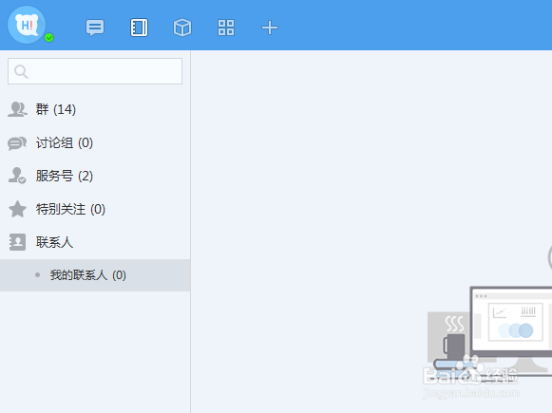This screenshot has height=413, width=552.
Task: Click the green online status indicator
Action: [x=49, y=38]
